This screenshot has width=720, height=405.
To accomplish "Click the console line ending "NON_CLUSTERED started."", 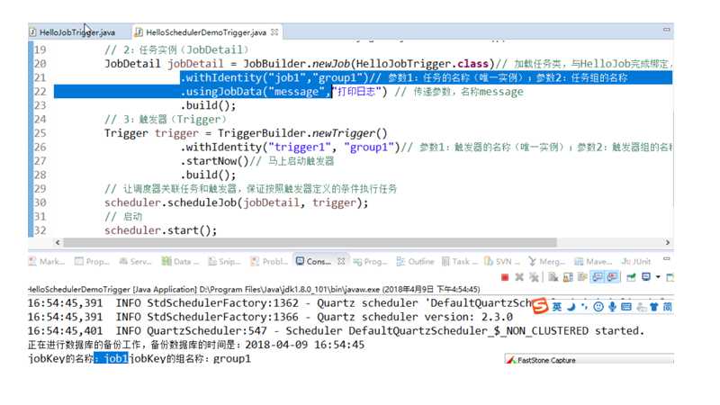I will (336, 330).
